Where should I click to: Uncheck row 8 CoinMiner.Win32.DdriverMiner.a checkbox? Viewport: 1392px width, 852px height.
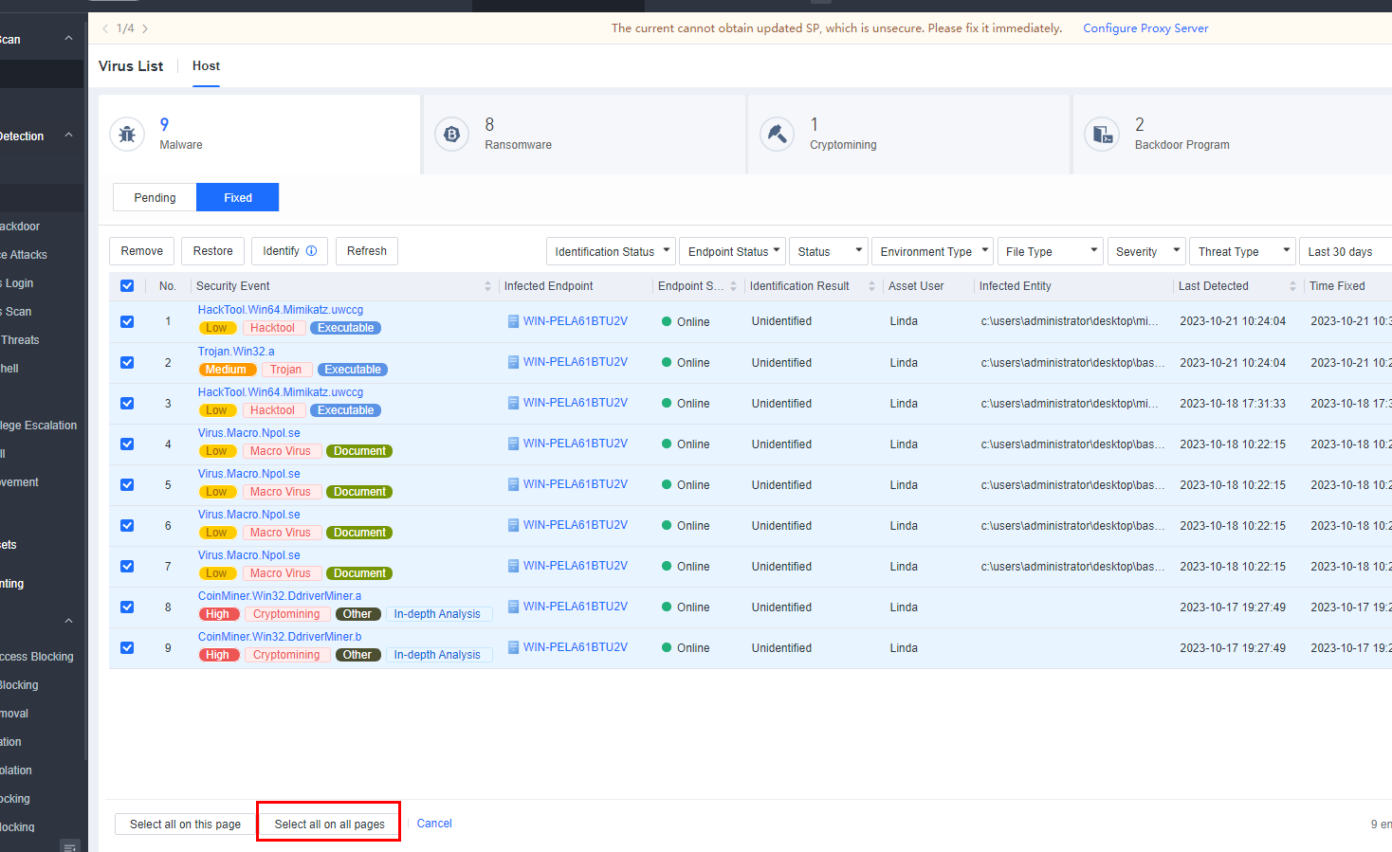(x=127, y=607)
